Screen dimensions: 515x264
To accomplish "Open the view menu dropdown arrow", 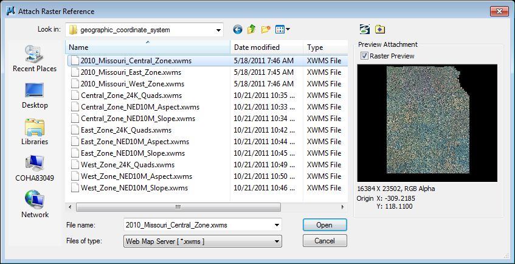I will pos(288,30).
